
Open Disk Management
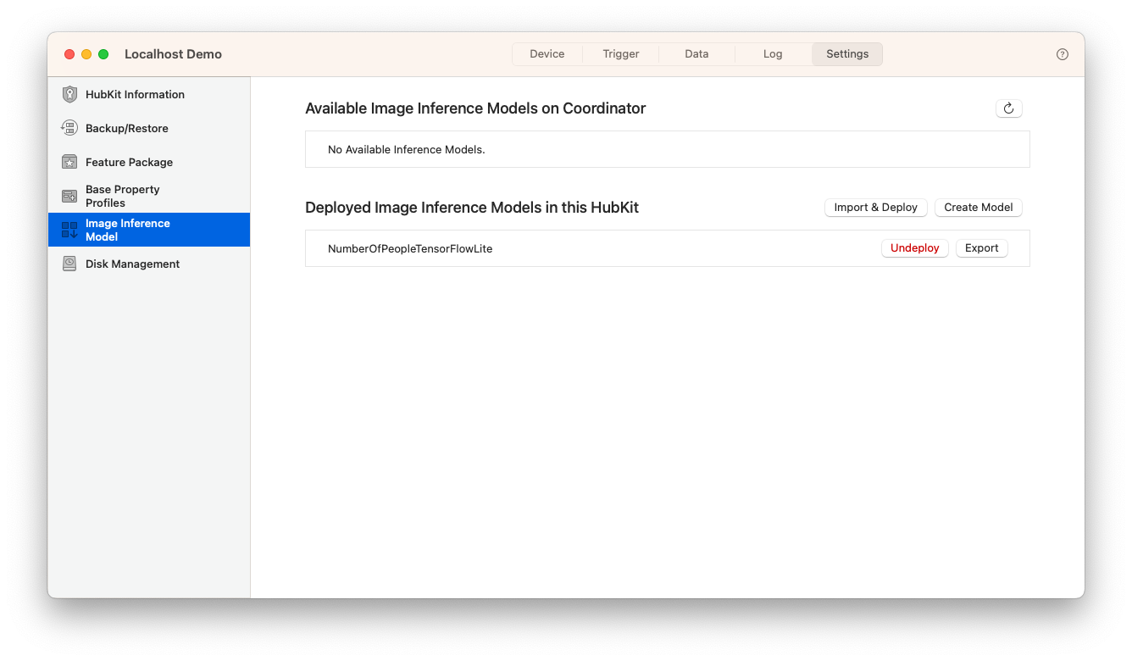pos(132,264)
